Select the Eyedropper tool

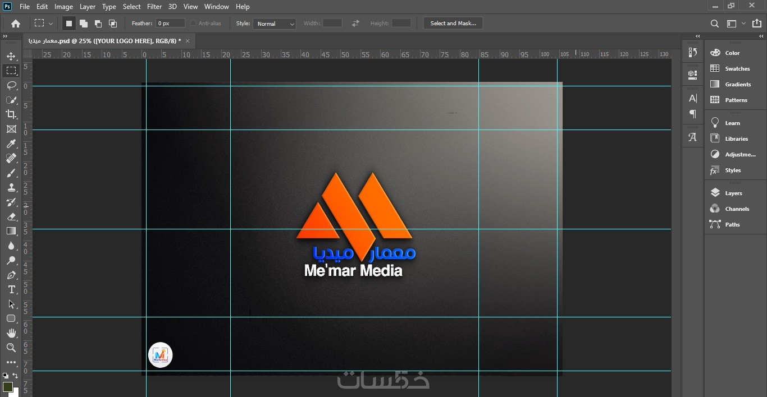[x=11, y=144]
